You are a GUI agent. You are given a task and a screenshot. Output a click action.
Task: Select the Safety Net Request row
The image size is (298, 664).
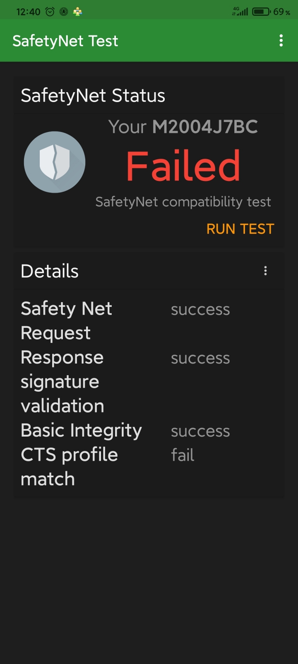149,321
